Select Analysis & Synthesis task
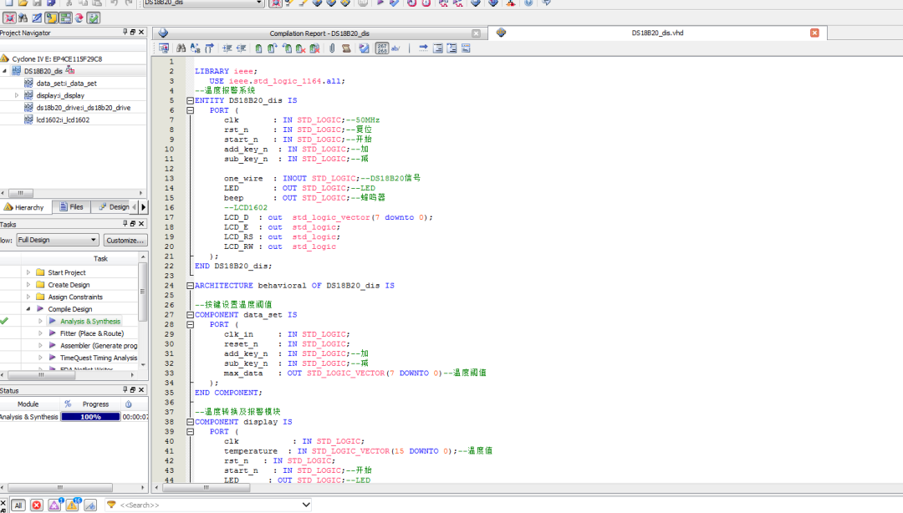 click(89, 322)
